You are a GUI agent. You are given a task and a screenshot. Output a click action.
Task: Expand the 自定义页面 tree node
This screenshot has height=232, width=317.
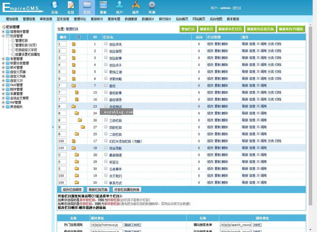click(3, 72)
